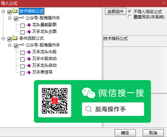Click the magenta cube icon beside 万手龙头牛股
The width and height of the screenshot is (167, 137).
(29, 52)
